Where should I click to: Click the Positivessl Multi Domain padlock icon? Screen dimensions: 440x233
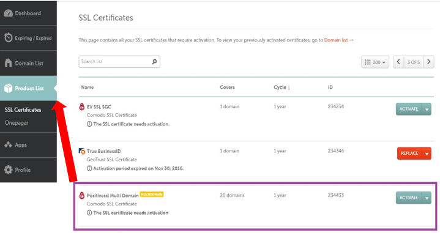pyautogui.click(x=81, y=196)
